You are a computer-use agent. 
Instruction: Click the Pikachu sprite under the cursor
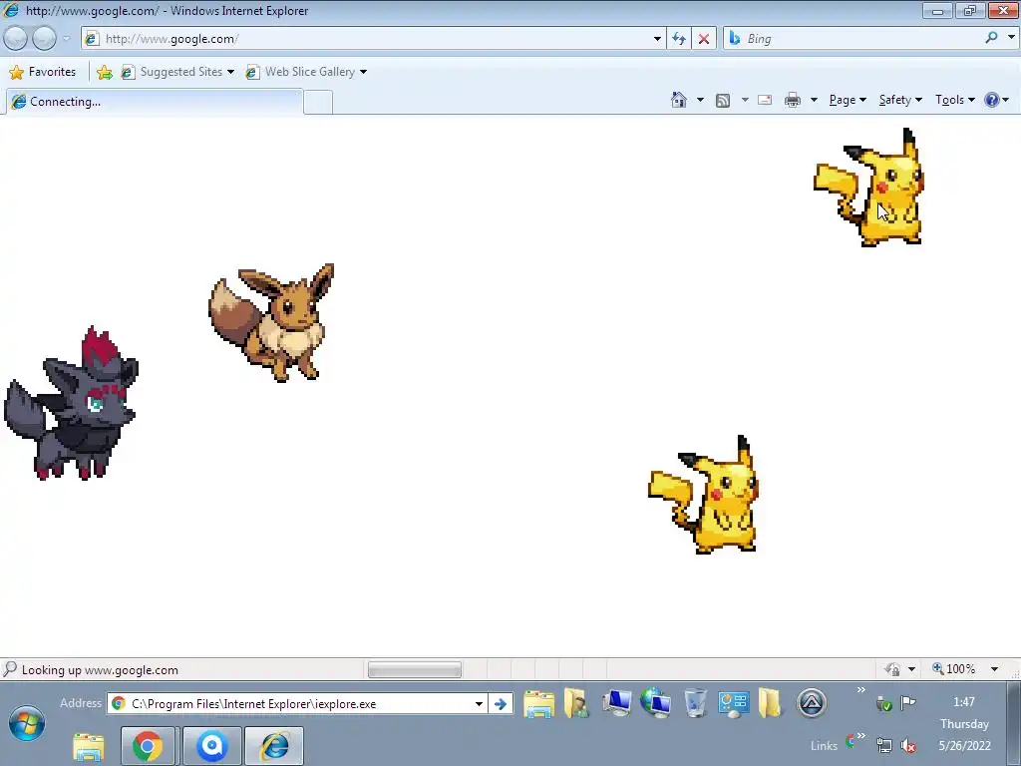(868, 187)
